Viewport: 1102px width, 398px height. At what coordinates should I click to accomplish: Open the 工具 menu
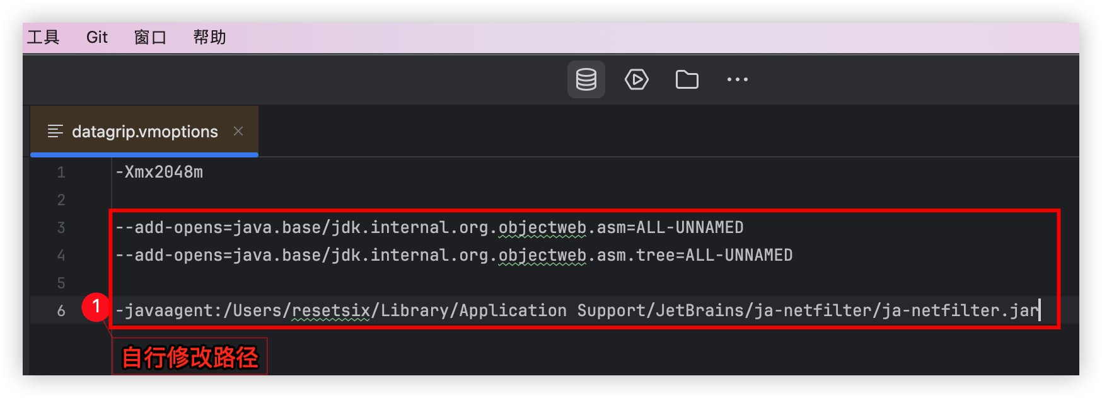43,38
